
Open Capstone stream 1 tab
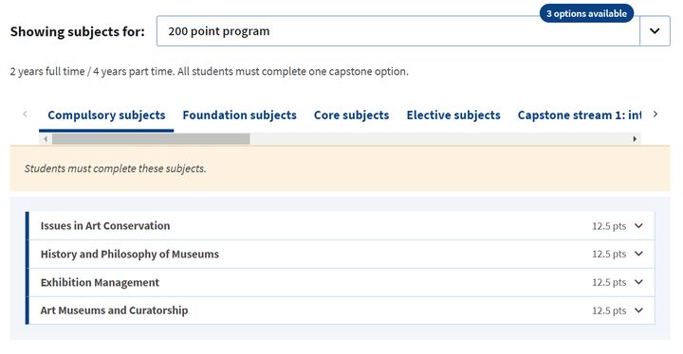(x=580, y=115)
